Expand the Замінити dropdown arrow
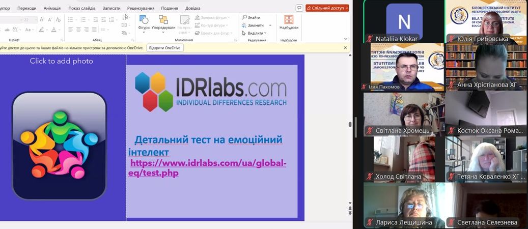The image size is (528, 229). pos(269,25)
